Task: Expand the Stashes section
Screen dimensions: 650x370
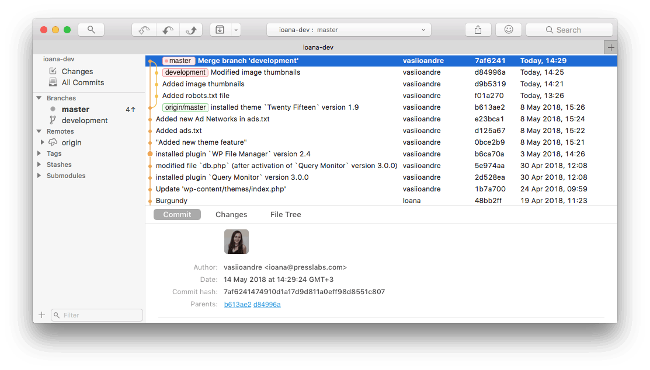Action: 39,165
